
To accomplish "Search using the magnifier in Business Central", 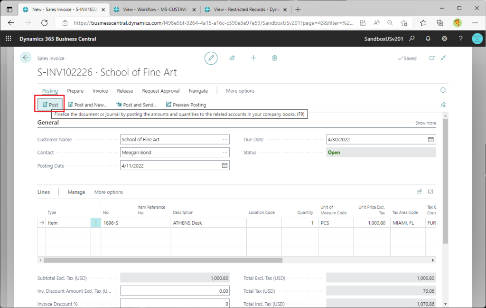I will 412,38.
